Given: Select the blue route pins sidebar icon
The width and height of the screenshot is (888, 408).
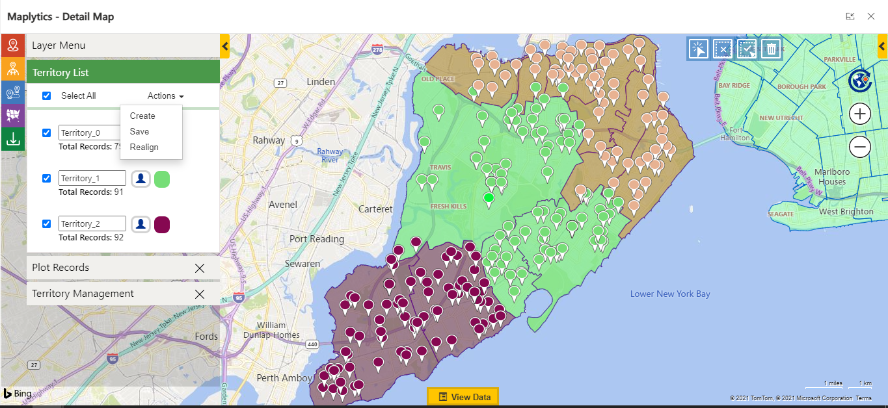Looking at the screenshot, I should click(x=13, y=92).
